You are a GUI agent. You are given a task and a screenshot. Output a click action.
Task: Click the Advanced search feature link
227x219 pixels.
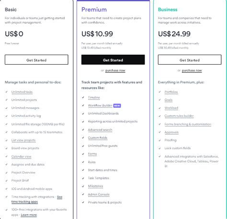pyautogui.click(x=100, y=130)
